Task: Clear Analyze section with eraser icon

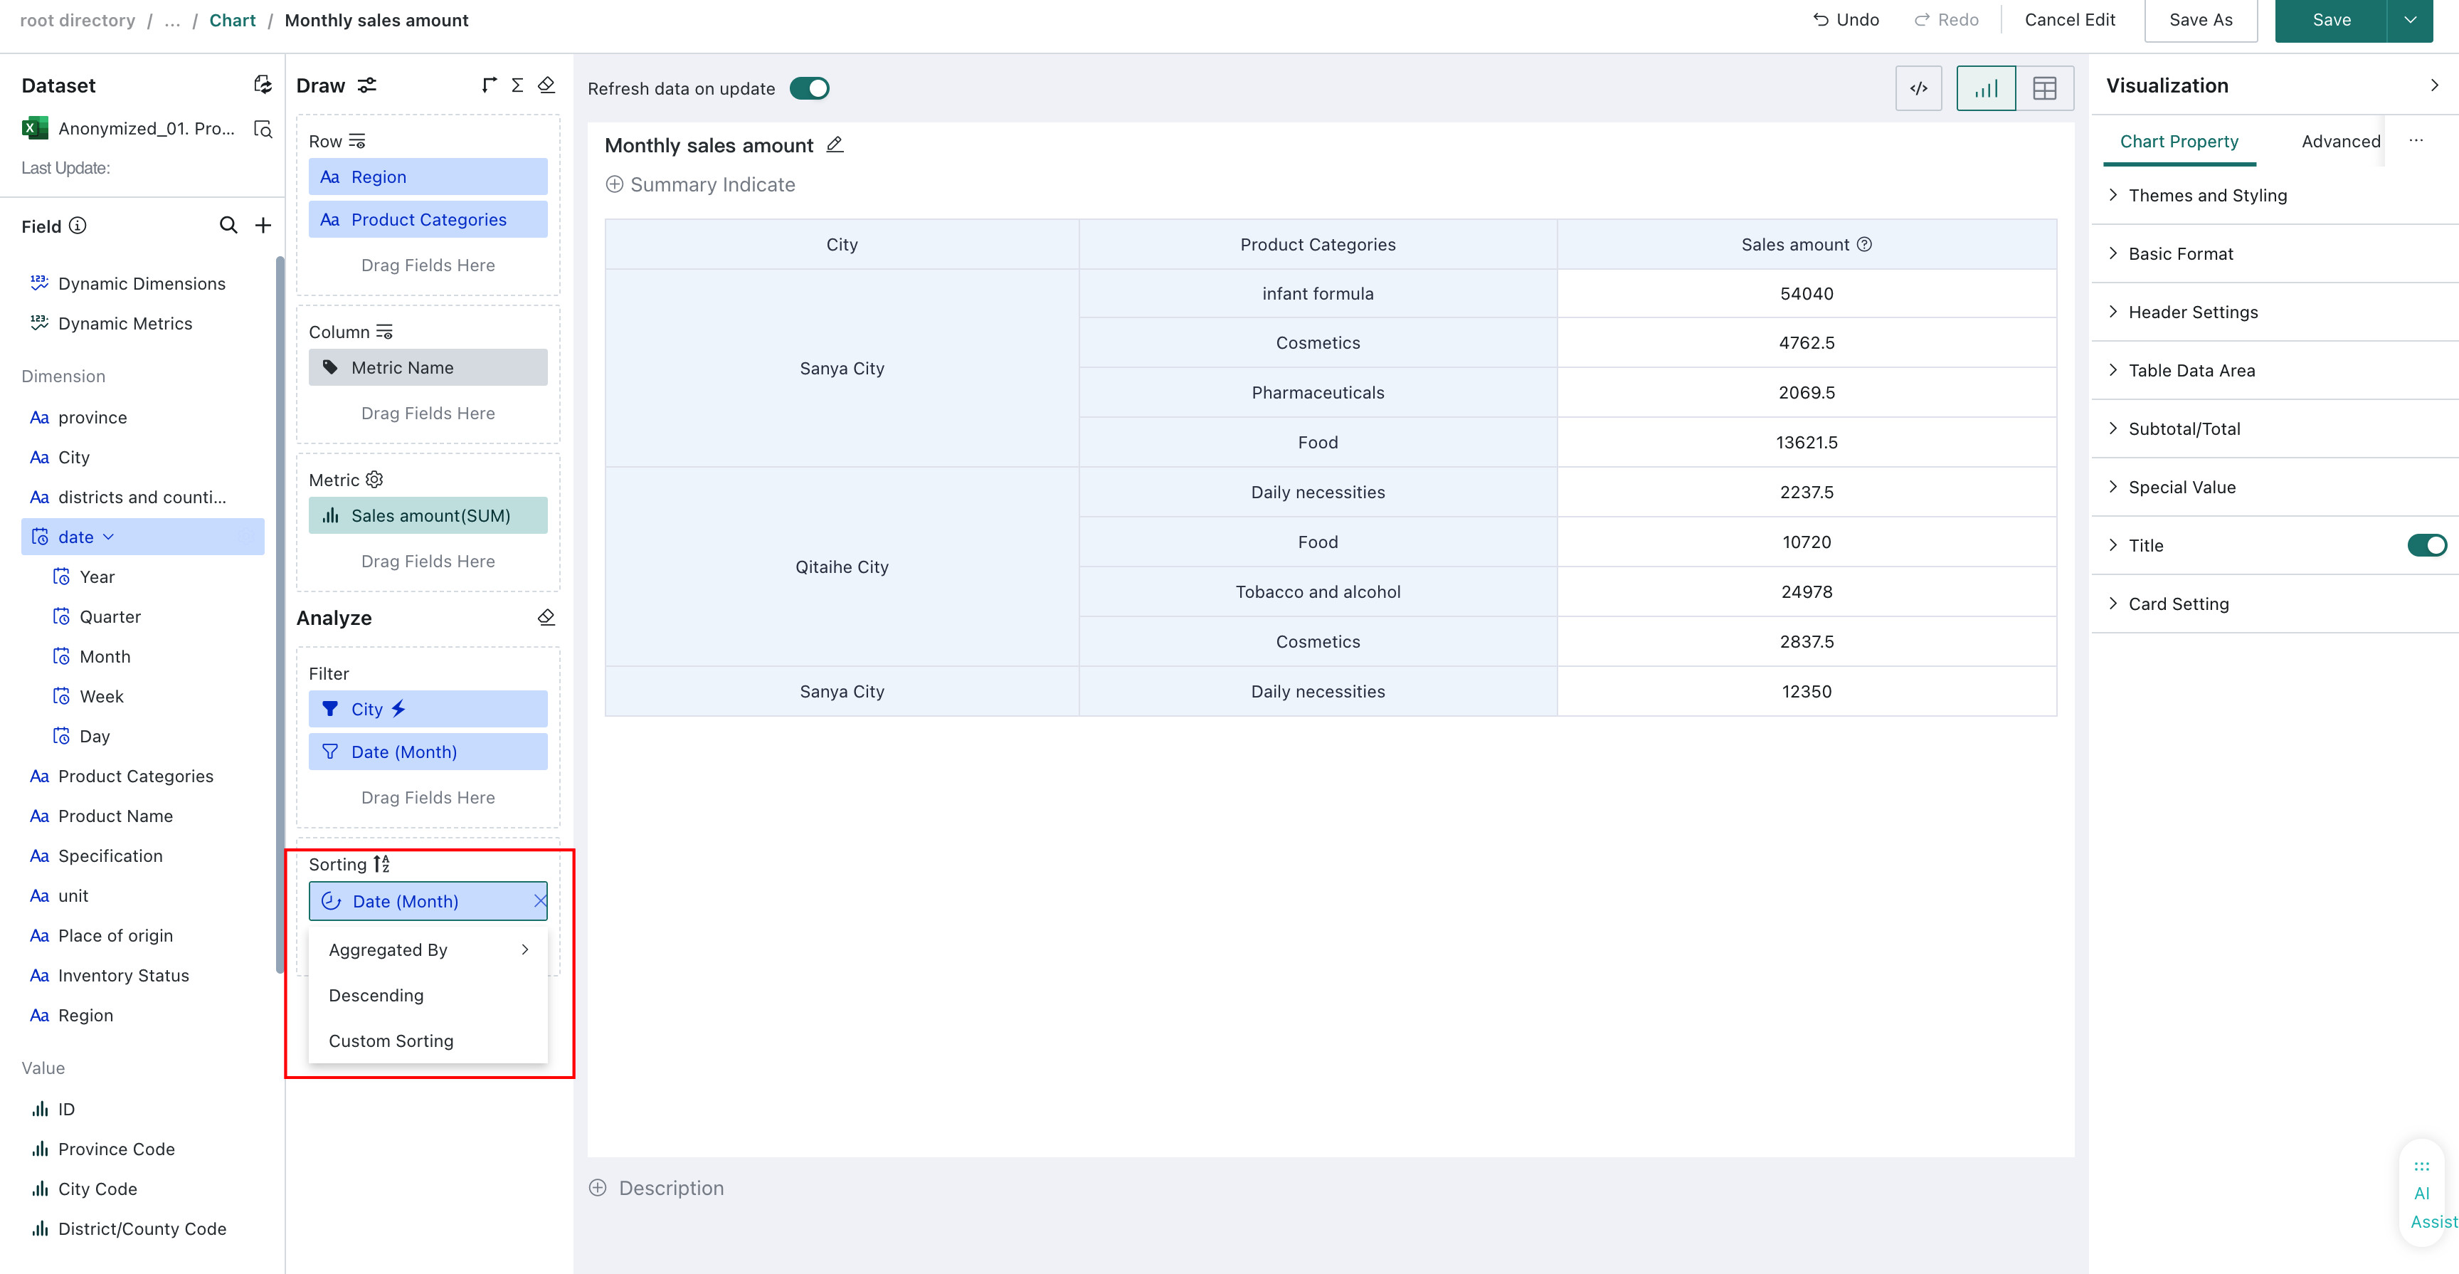Action: pyautogui.click(x=546, y=617)
